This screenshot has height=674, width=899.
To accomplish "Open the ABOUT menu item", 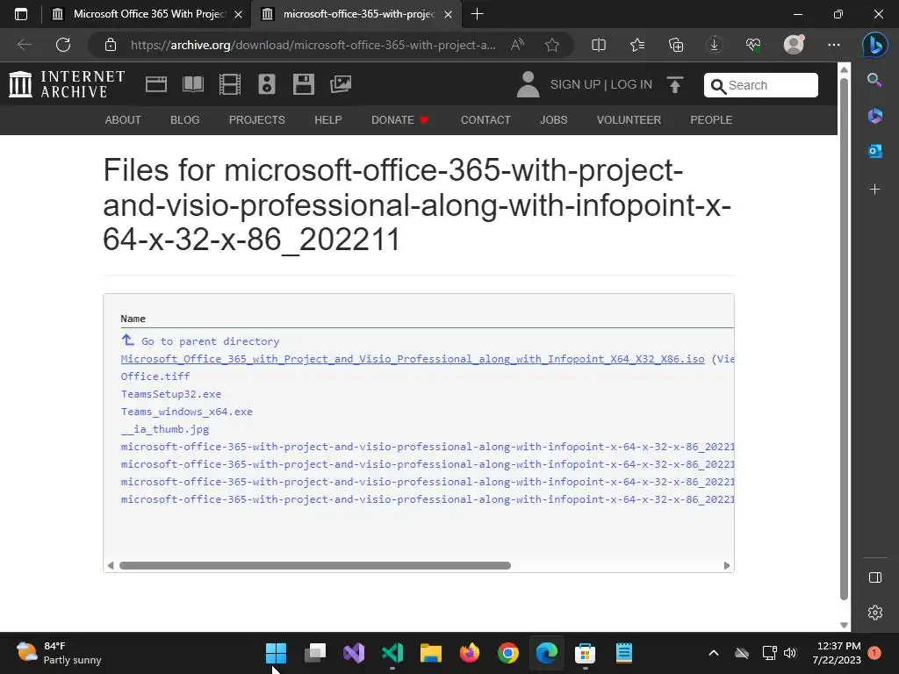I will (123, 119).
